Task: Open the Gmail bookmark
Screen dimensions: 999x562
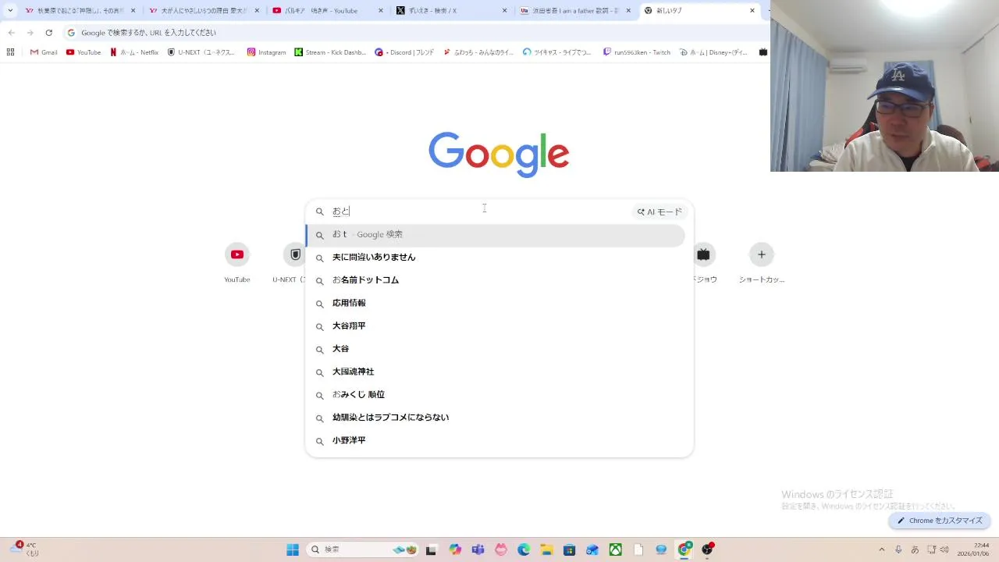Action: coord(44,52)
